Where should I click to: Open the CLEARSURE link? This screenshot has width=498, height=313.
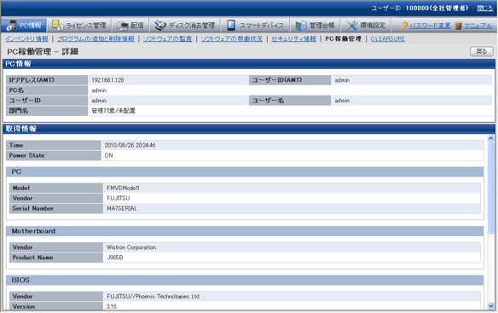click(388, 38)
